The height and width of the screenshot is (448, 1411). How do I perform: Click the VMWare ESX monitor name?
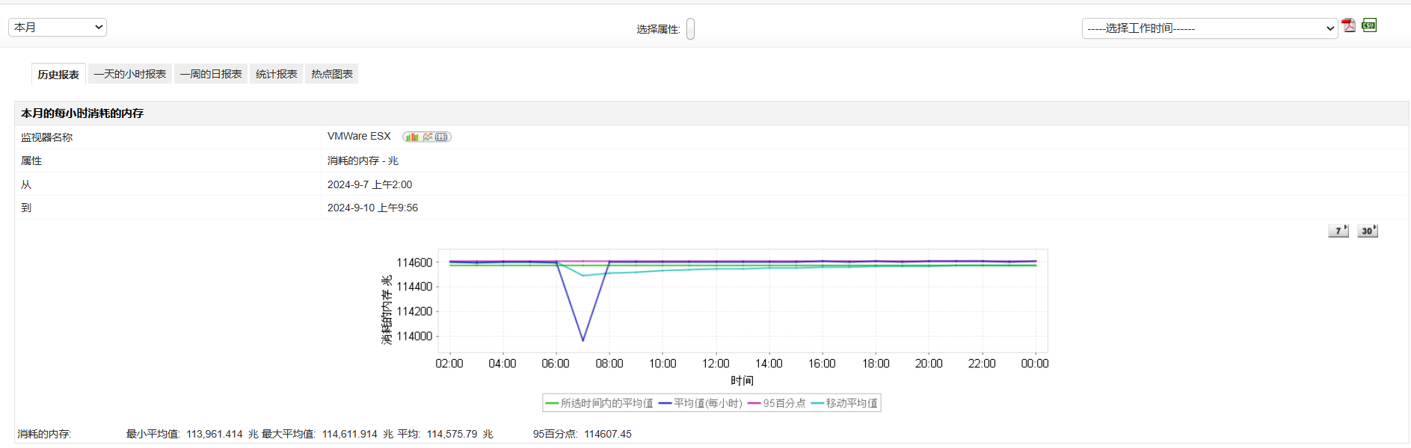click(x=359, y=136)
